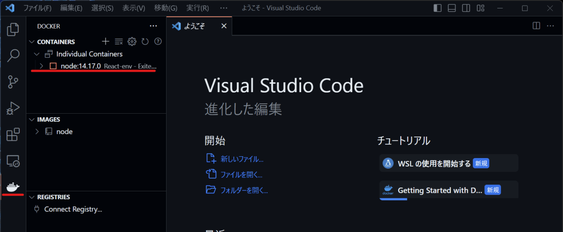This screenshot has width=563, height=232.
Task: Open containers settings gear
Action: point(132,42)
